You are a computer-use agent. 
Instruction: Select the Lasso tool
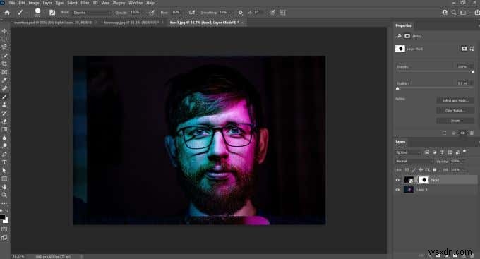(x=4, y=47)
